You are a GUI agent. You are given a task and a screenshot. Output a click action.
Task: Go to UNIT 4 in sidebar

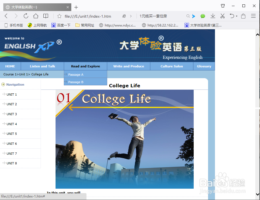tap(12, 124)
